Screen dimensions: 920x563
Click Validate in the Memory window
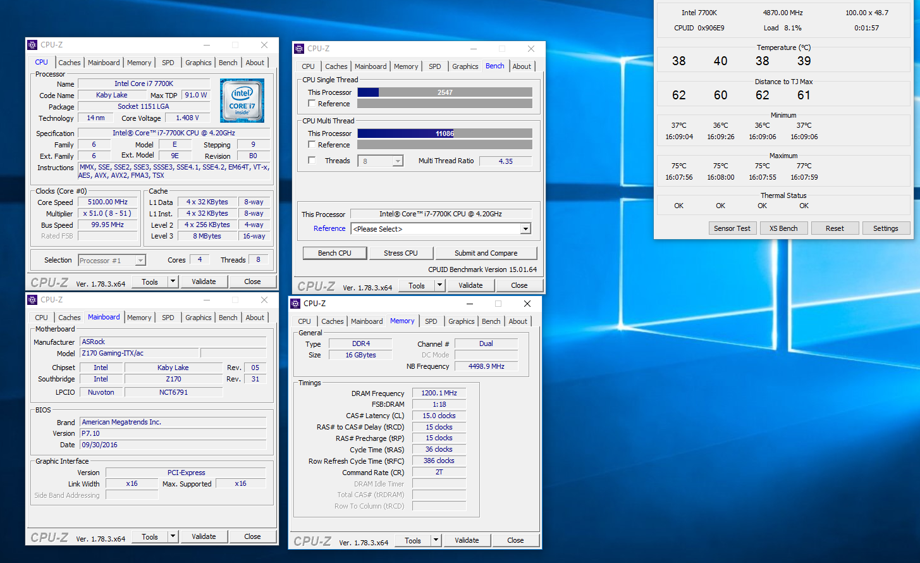point(467,540)
